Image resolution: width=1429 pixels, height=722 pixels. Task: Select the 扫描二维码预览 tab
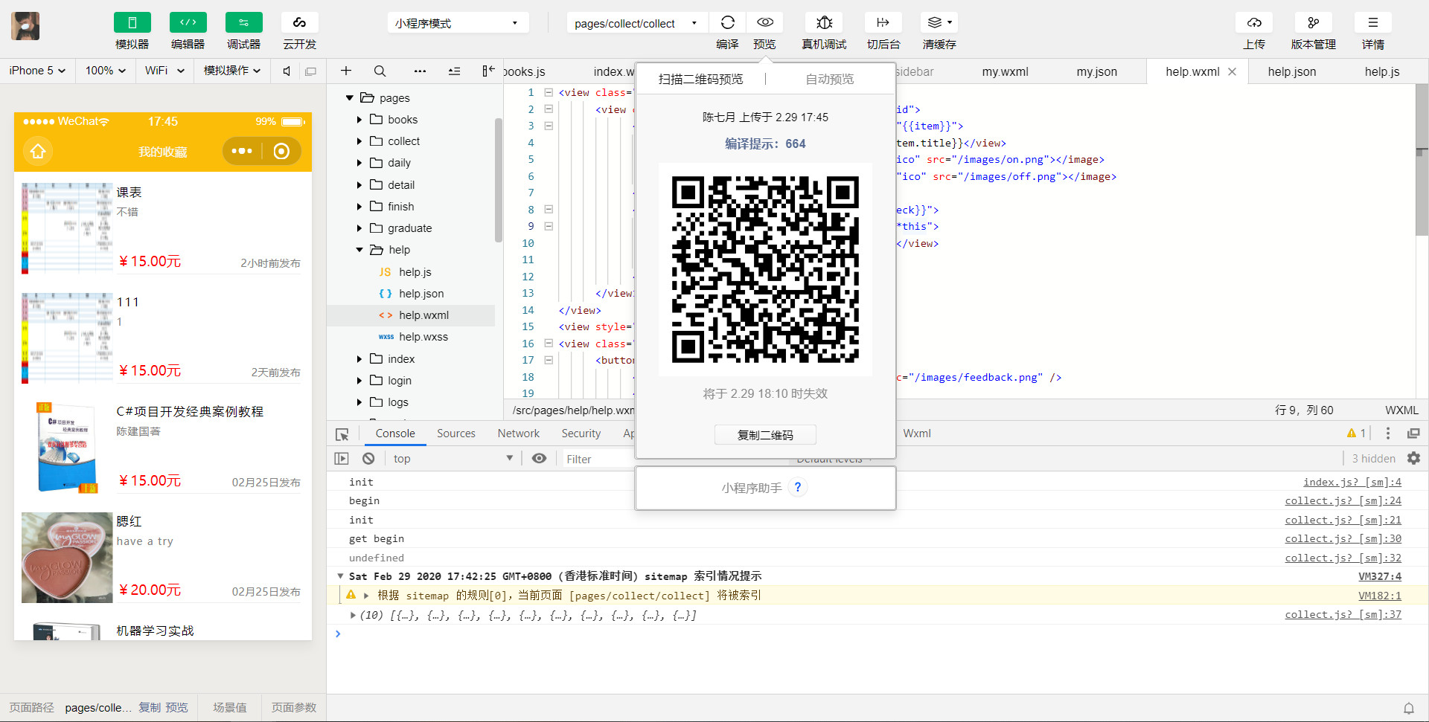pos(700,79)
